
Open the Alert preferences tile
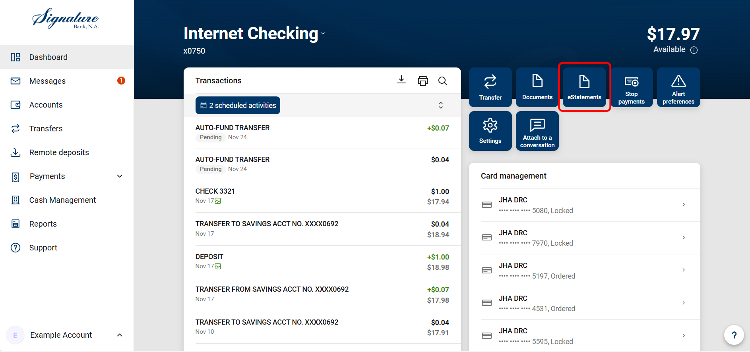click(x=678, y=87)
